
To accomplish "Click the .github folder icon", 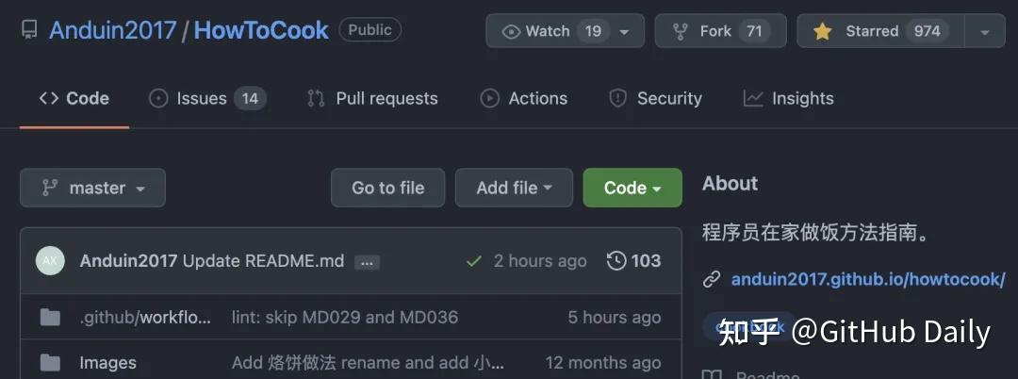I will 50,318.
